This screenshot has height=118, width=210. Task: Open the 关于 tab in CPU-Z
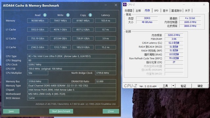187,10
